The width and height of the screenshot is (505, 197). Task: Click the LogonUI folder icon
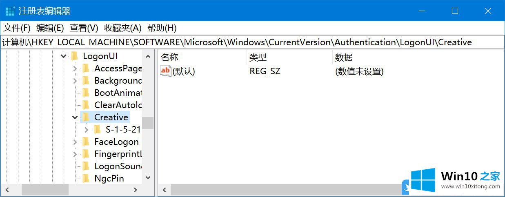click(x=74, y=56)
